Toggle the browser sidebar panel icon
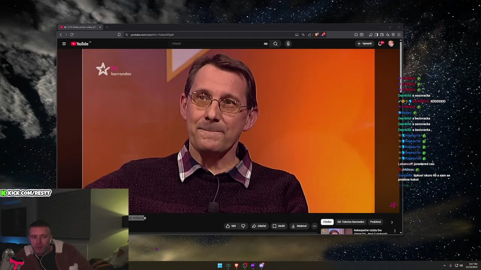 tap(376, 34)
